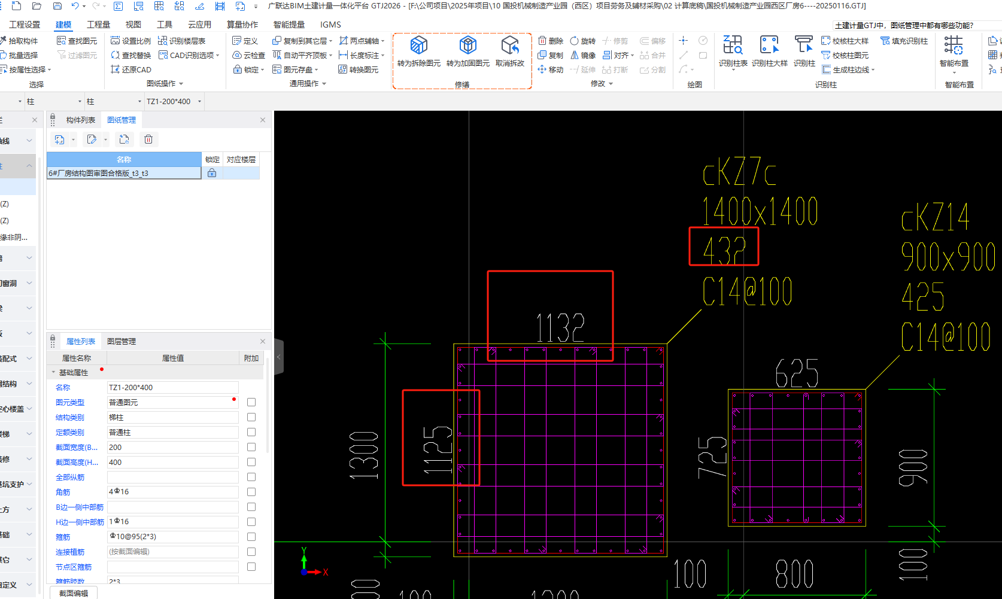This screenshot has height=599, width=1002.
Task: Click the 转为拆除图元 icon
Action: point(418,46)
